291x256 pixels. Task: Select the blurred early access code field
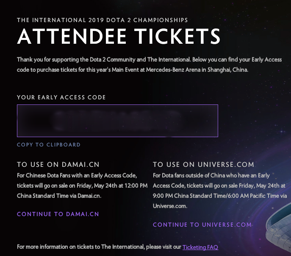[117, 121]
